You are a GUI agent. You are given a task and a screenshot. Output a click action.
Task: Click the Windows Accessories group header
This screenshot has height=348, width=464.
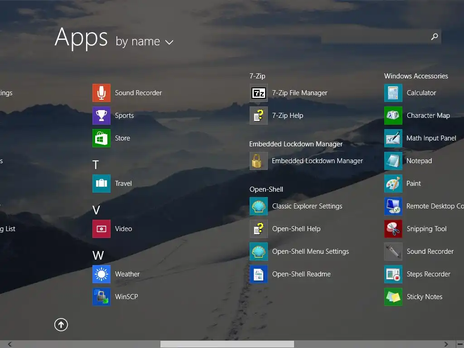416,76
